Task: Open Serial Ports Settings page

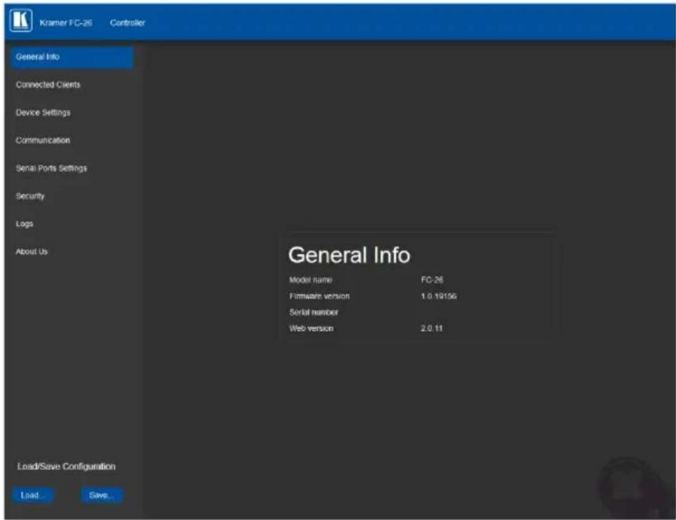Action: (x=51, y=168)
